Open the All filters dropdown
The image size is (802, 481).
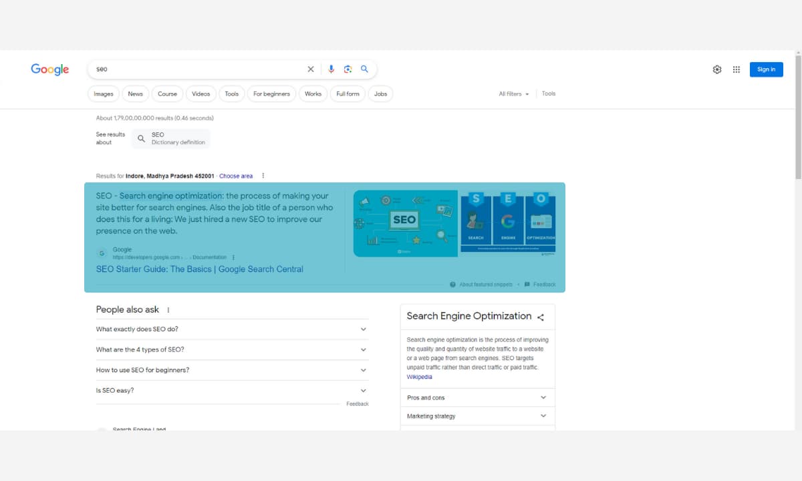pos(514,94)
